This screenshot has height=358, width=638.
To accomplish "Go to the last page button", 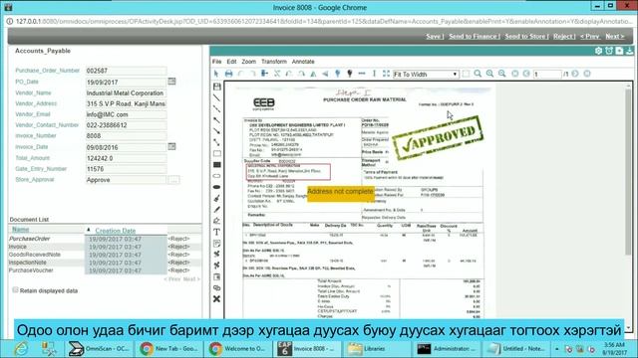I will 587,74.
